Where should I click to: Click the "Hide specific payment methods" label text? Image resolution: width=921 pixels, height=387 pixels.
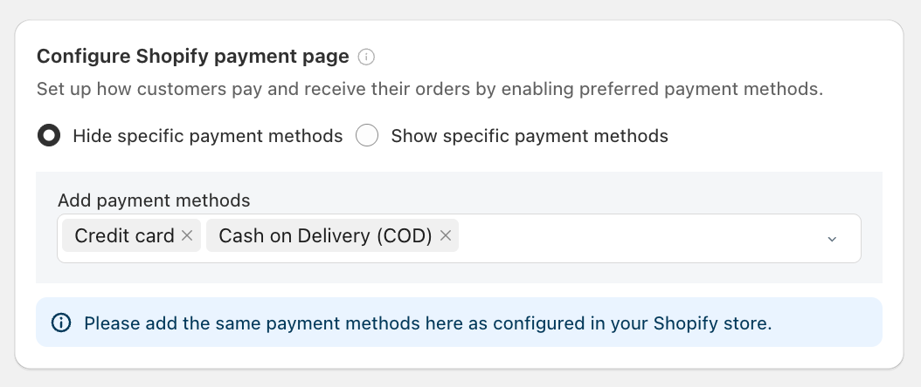208,136
